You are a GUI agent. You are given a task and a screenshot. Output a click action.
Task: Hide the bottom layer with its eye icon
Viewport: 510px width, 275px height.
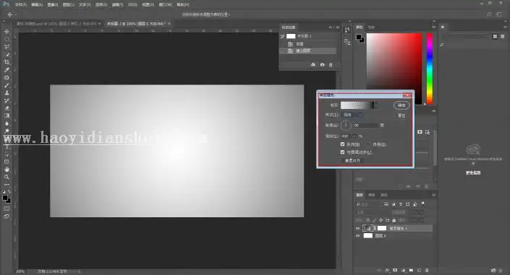click(x=358, y=236)
